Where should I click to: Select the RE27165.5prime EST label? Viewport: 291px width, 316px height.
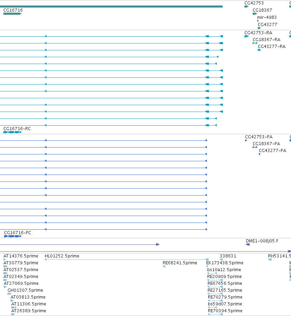point(225,290)
